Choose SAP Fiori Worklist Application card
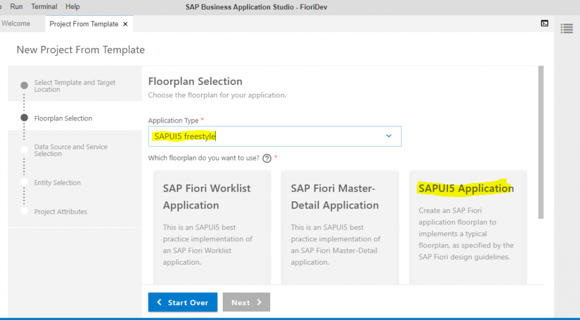 [x=212, y=227]
